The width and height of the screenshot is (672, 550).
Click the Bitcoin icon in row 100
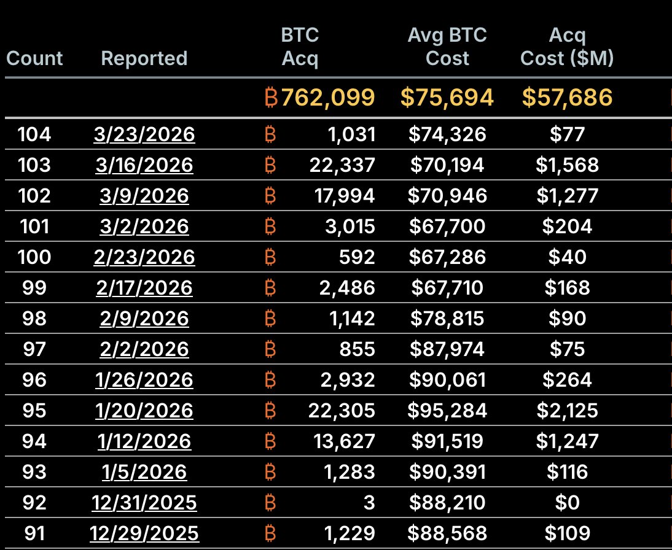point(269,257)
